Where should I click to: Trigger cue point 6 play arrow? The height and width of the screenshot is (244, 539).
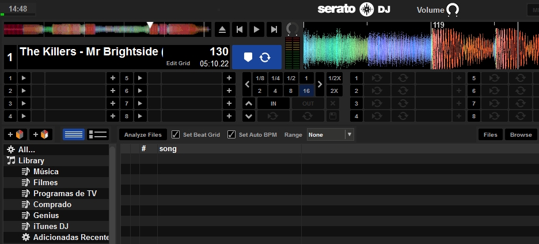(x=141, y=91)
